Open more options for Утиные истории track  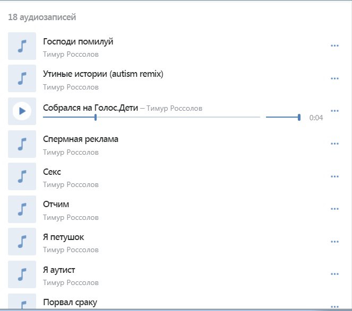click(334, 78)
